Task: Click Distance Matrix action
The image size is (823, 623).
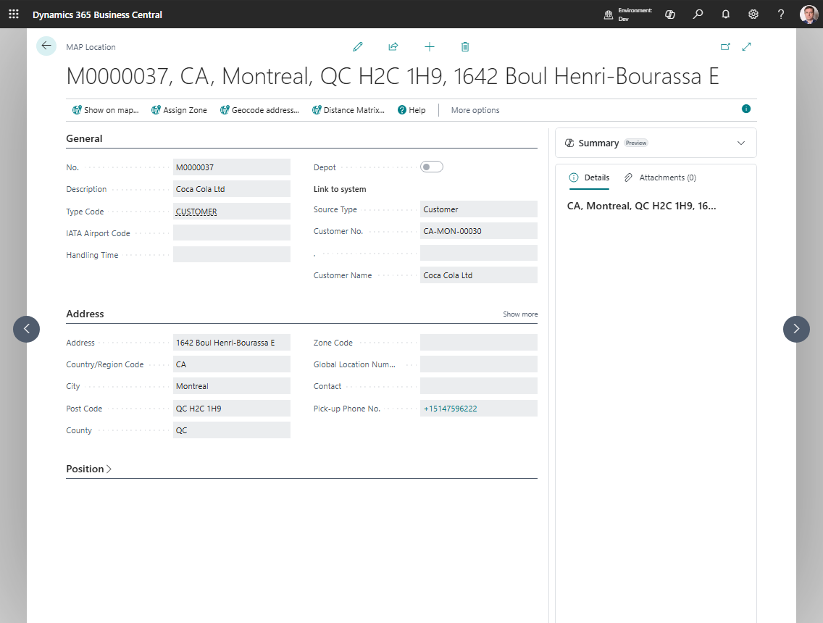Action: pyautogui.click(x=348, y=110)
